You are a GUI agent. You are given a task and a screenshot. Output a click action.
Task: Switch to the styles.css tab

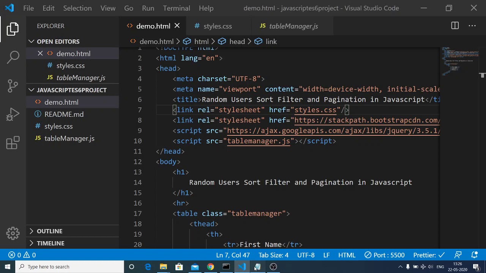217,26
